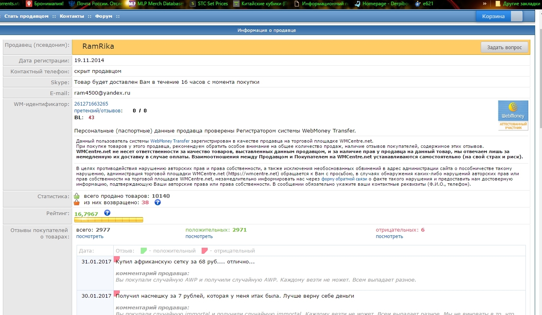Screen dimensions: 542x315
Task: Click the rating value 16,7967
Action: click(86, 214)
